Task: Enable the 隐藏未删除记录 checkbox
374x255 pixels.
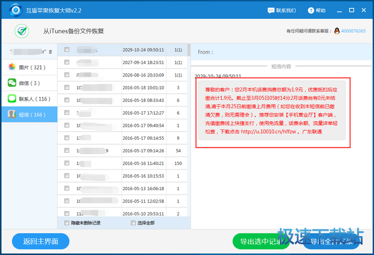Action: tap(67, 223)
